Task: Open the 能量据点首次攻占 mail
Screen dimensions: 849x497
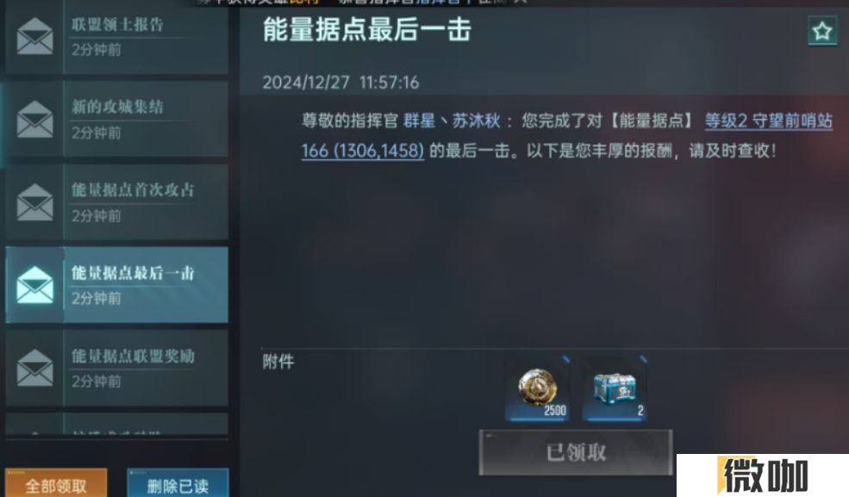Action: click(x=117, y=202)
